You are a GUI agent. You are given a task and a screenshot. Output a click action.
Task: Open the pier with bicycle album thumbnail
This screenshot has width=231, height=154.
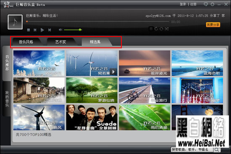[144, 90]
